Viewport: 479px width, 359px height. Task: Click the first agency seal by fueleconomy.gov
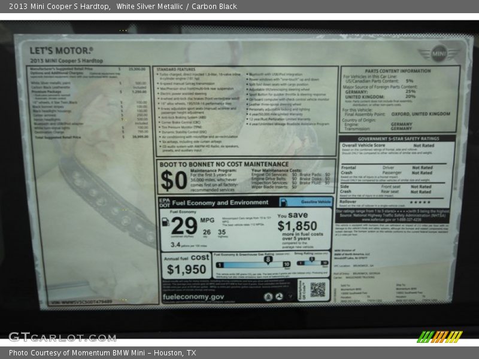(268, 297)
